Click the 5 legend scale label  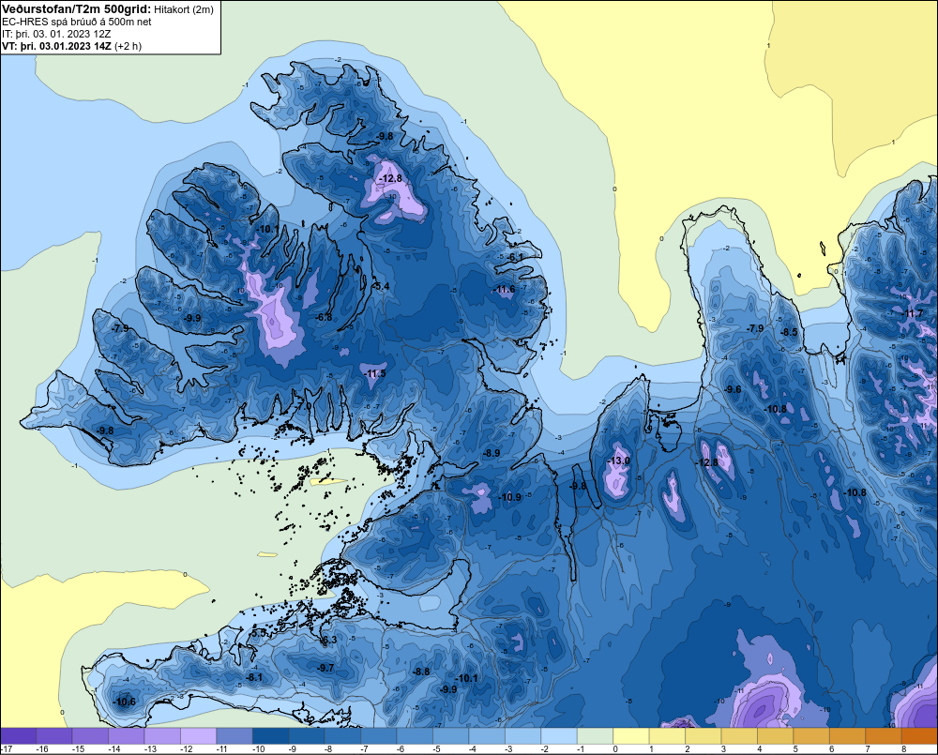point(795,749)
